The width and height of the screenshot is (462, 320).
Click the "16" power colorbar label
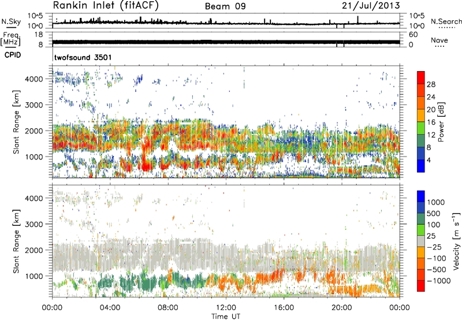(x=431, y=122)
